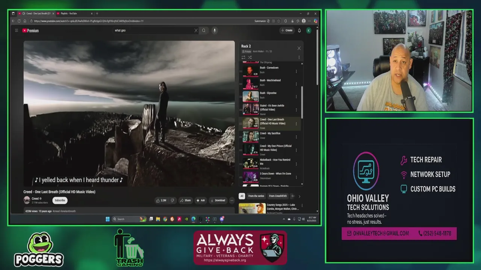
Task: Open the account avatar menu
Action: (x=309, y=30)
